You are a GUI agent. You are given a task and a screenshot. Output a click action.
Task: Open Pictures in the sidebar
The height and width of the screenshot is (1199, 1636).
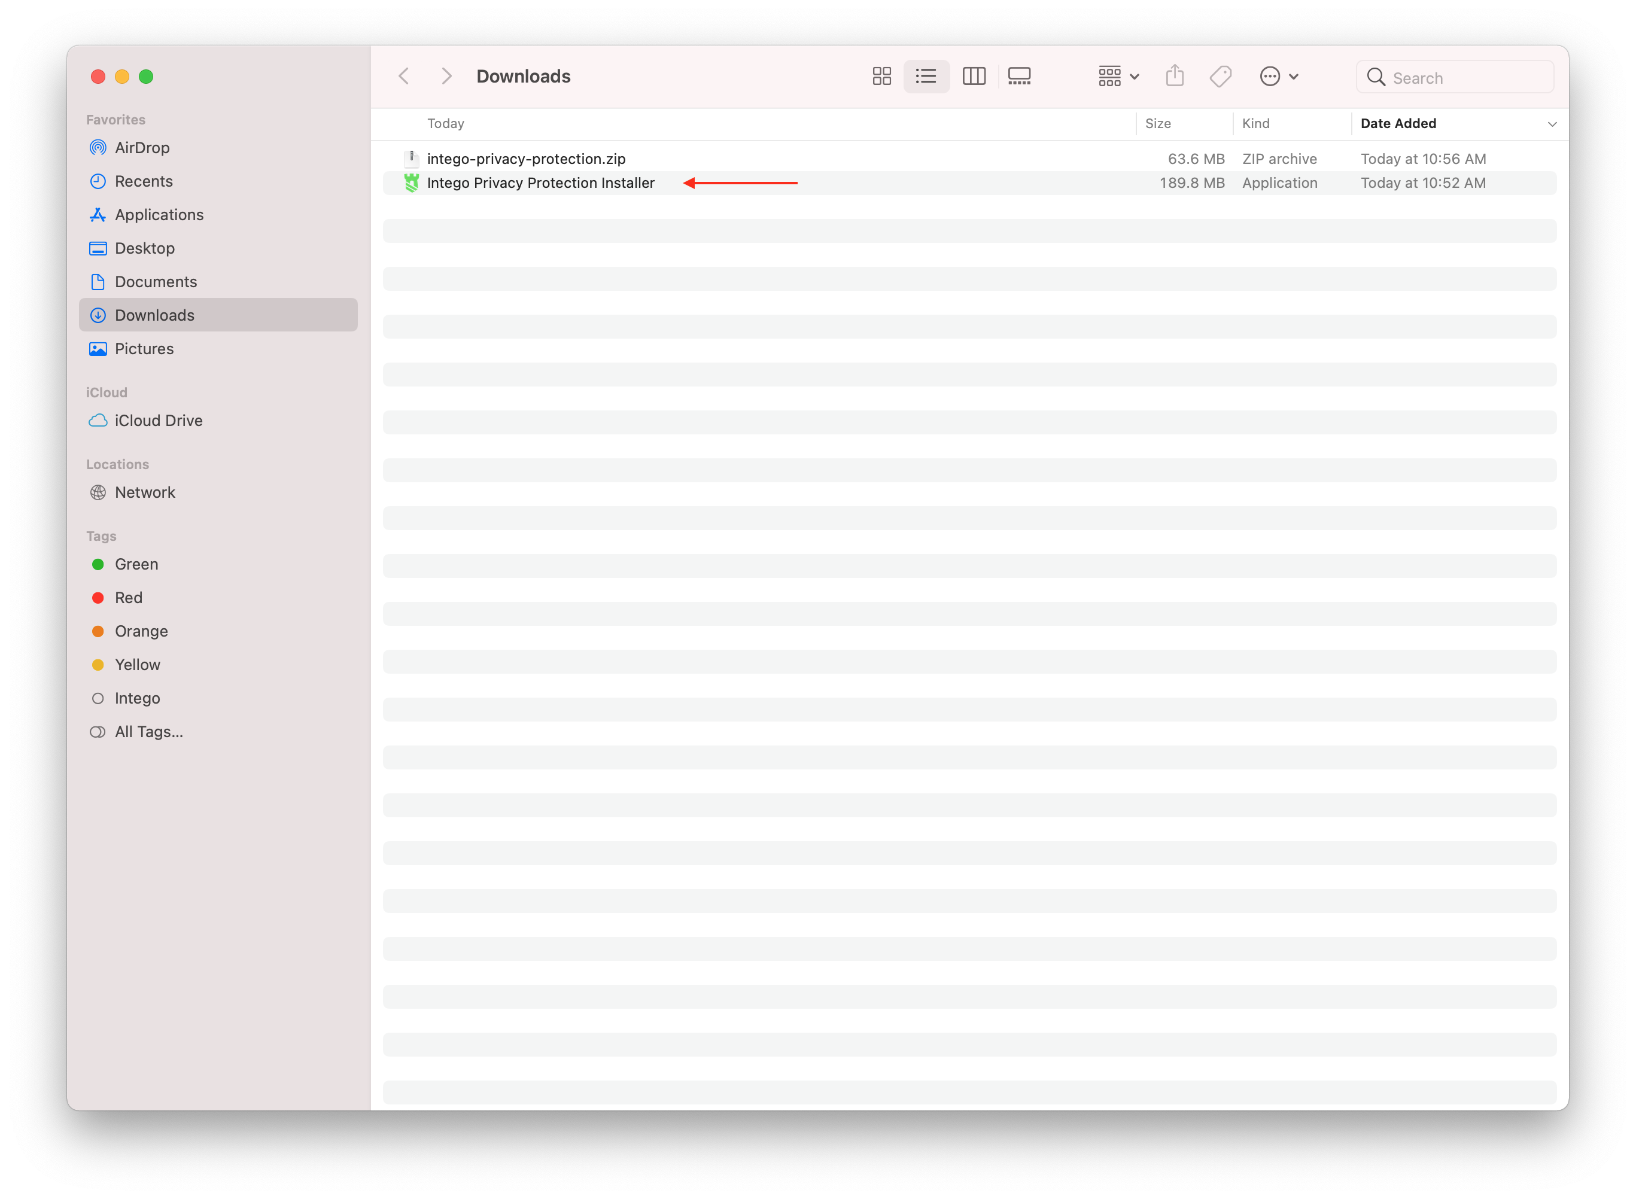[218, 348]
